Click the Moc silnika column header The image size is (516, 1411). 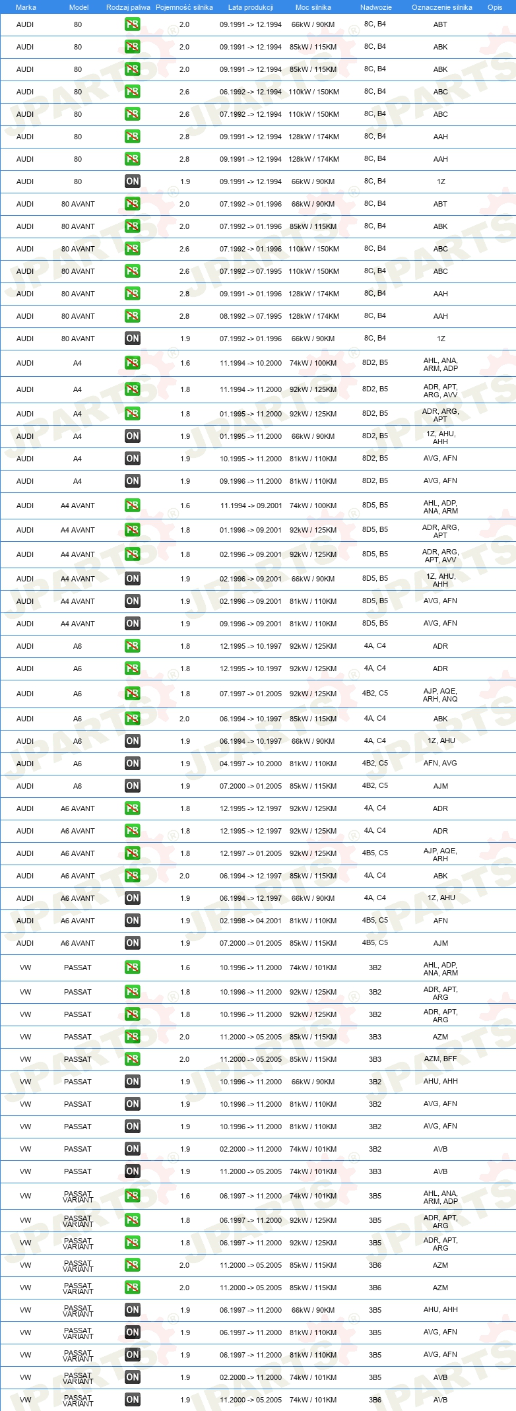pos(313,7)
